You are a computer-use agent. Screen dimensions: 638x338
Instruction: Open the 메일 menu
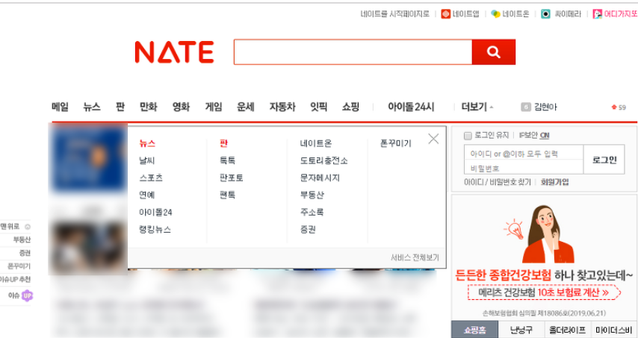(61, 107)
